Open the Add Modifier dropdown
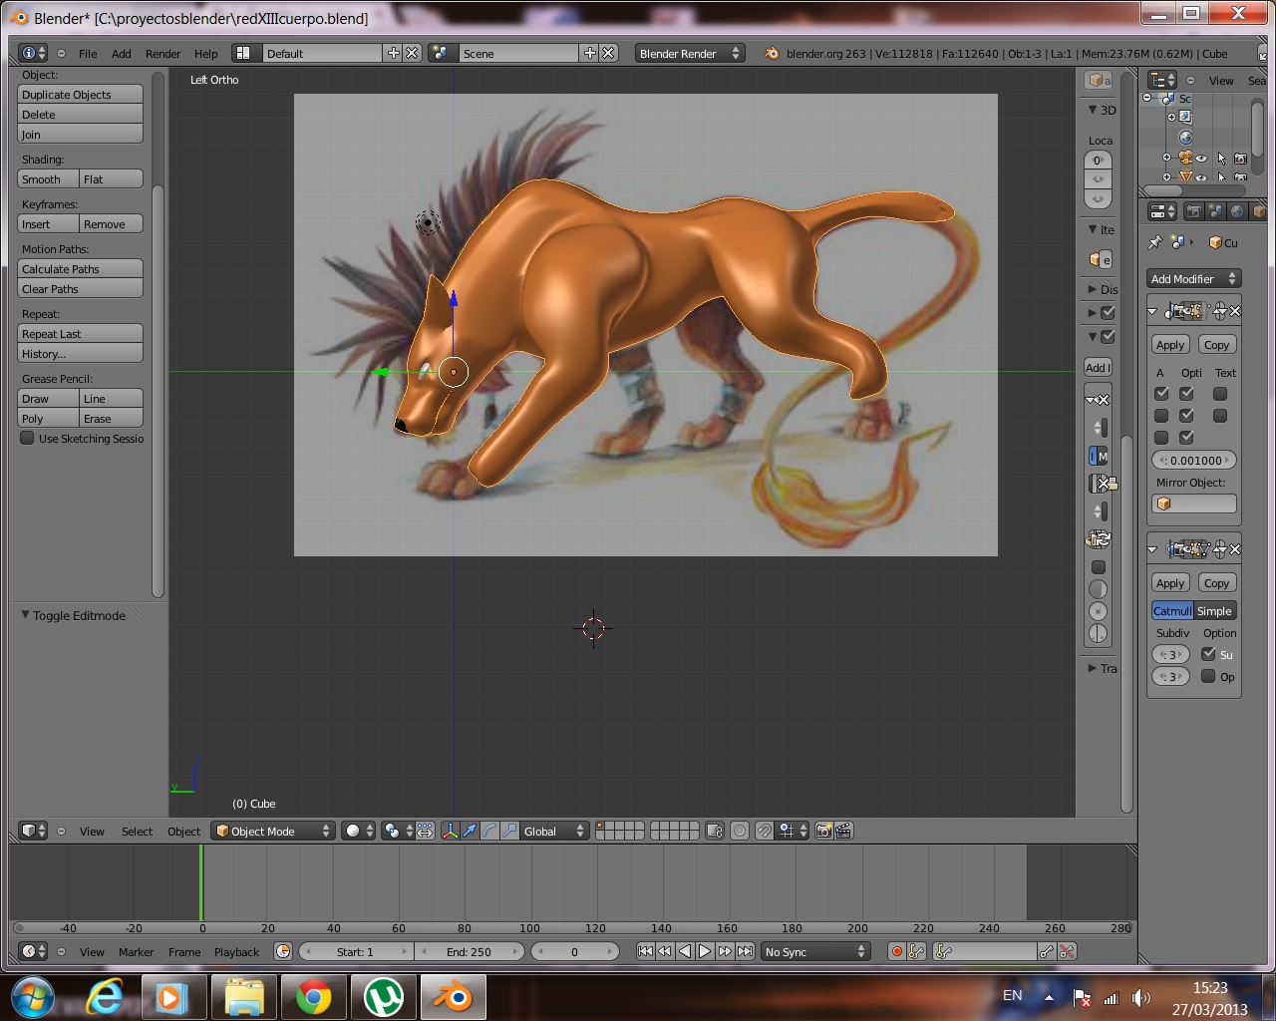 click(1193, 279)
